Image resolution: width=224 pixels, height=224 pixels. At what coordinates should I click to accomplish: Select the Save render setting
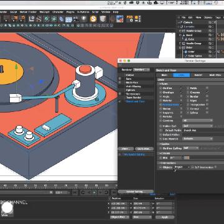129,78
